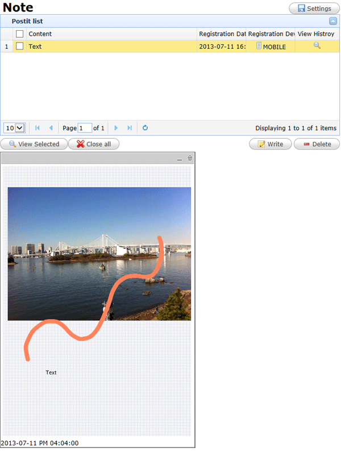Click the View Selected button

34,144
